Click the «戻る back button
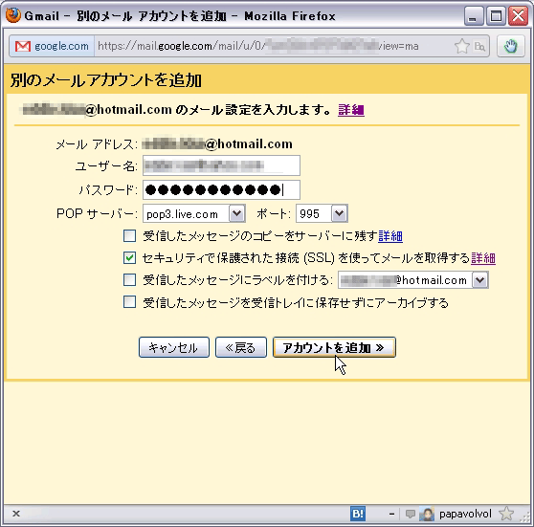Screen dimensions: 534x527 click(241, 347)
